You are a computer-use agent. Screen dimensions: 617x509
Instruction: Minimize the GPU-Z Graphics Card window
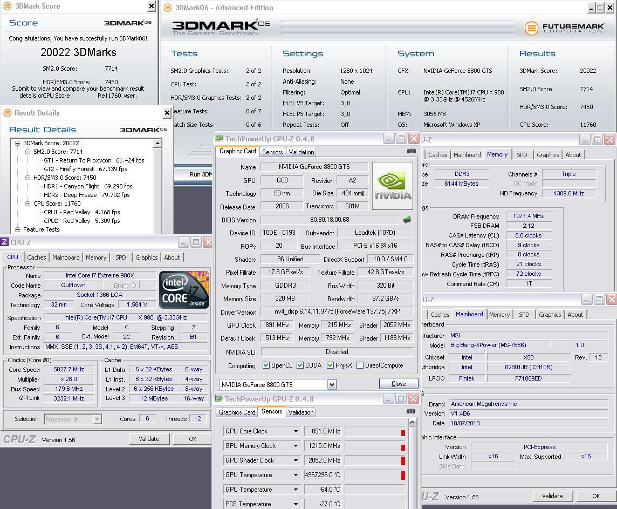tap(388, 139)
